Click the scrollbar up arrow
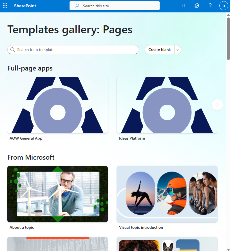 [228, 15]
